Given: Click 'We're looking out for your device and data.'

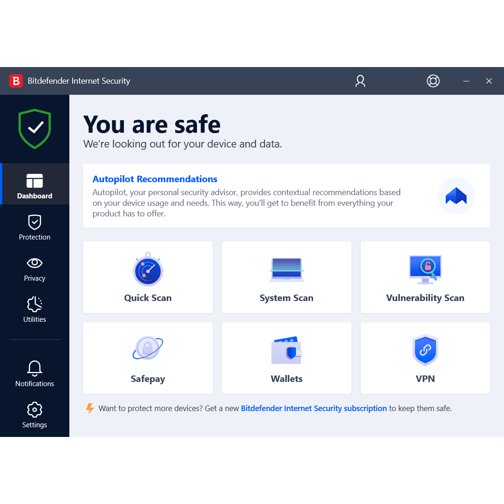Looking at the screenshot, I should (x=183, y=144).
